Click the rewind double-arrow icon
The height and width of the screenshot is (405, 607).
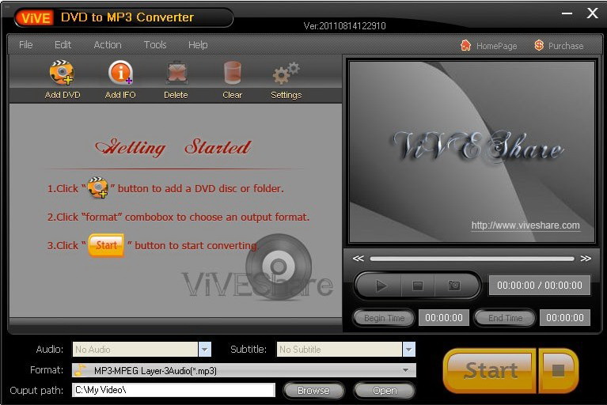(358, 258)
